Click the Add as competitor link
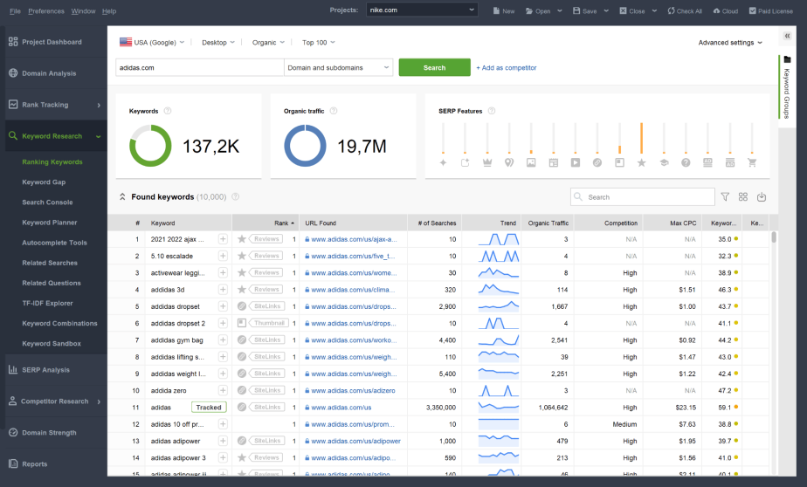Viewport: 807px width, 487px height. point(506,68)
